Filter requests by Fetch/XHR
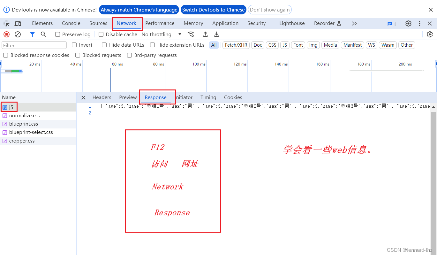The height and width of the screenshot is (255, 437). (236, 45)
